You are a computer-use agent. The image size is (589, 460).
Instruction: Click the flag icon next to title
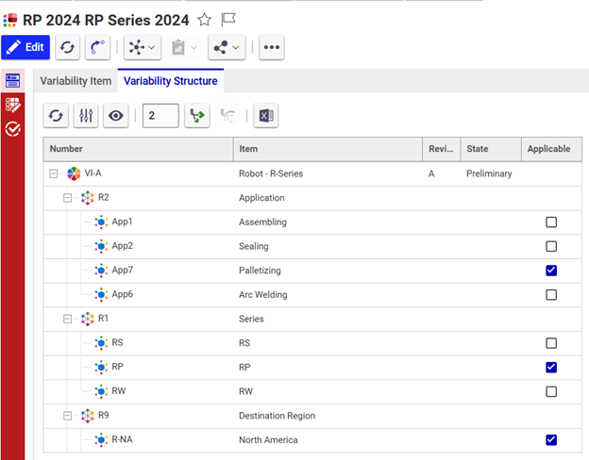pyautogui.click(x=228, y=20)
